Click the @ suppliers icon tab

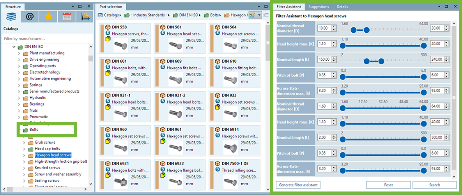[29, 17]
